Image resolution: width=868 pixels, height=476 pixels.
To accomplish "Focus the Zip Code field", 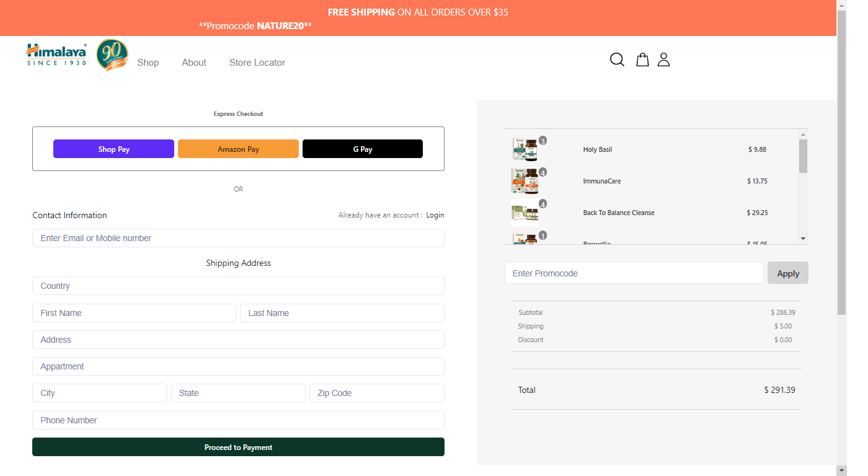I will pyautogui.click(x=377, y=393).
